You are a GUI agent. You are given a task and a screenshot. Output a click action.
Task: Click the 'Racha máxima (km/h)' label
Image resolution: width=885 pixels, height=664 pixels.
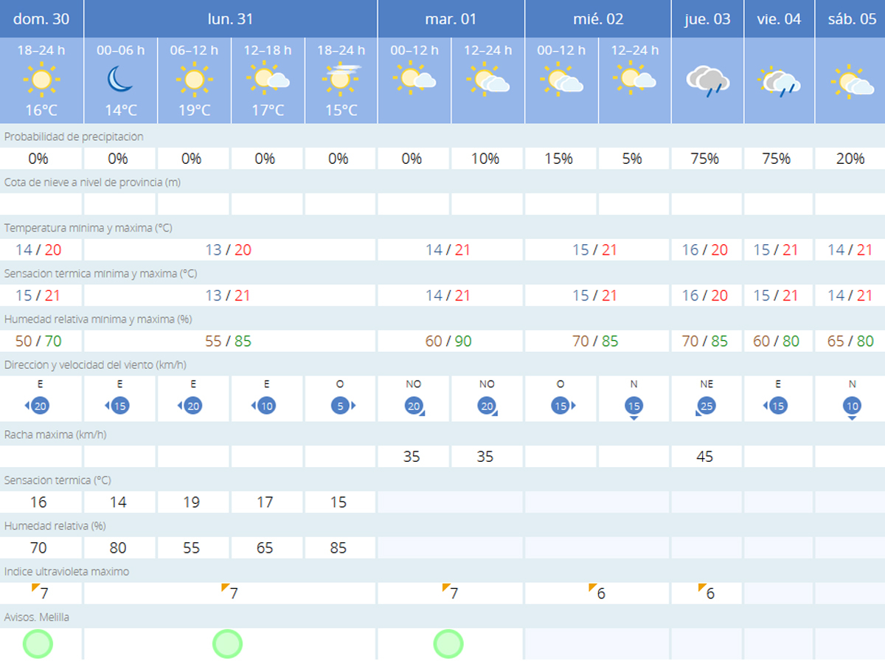(x=55, y=435)
